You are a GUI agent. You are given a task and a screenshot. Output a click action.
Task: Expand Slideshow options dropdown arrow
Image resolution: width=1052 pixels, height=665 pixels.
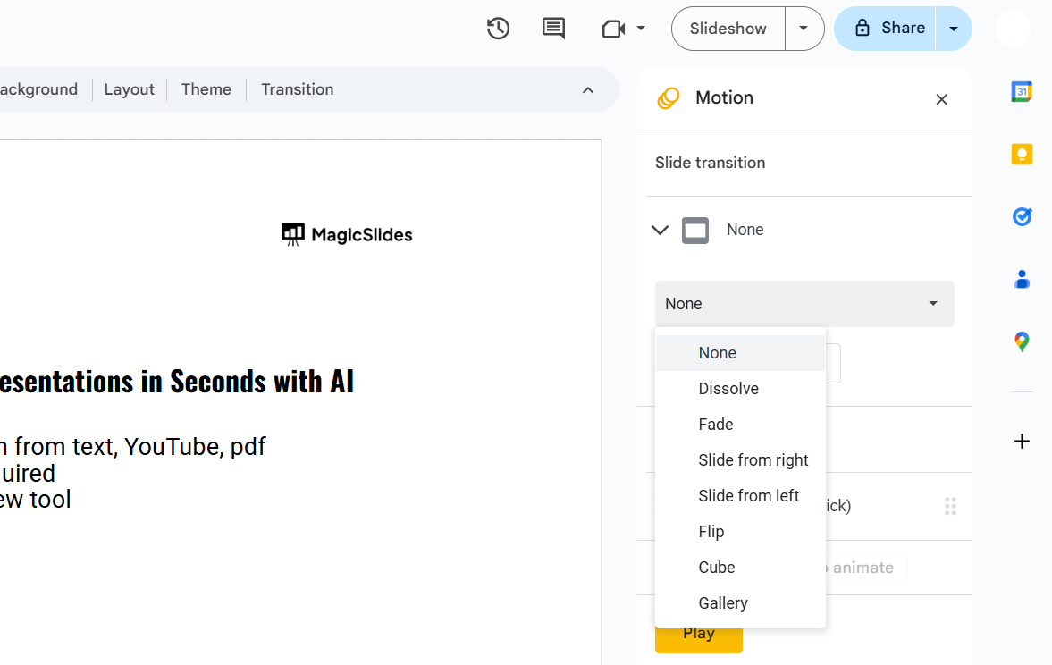[x=804, y=29]
